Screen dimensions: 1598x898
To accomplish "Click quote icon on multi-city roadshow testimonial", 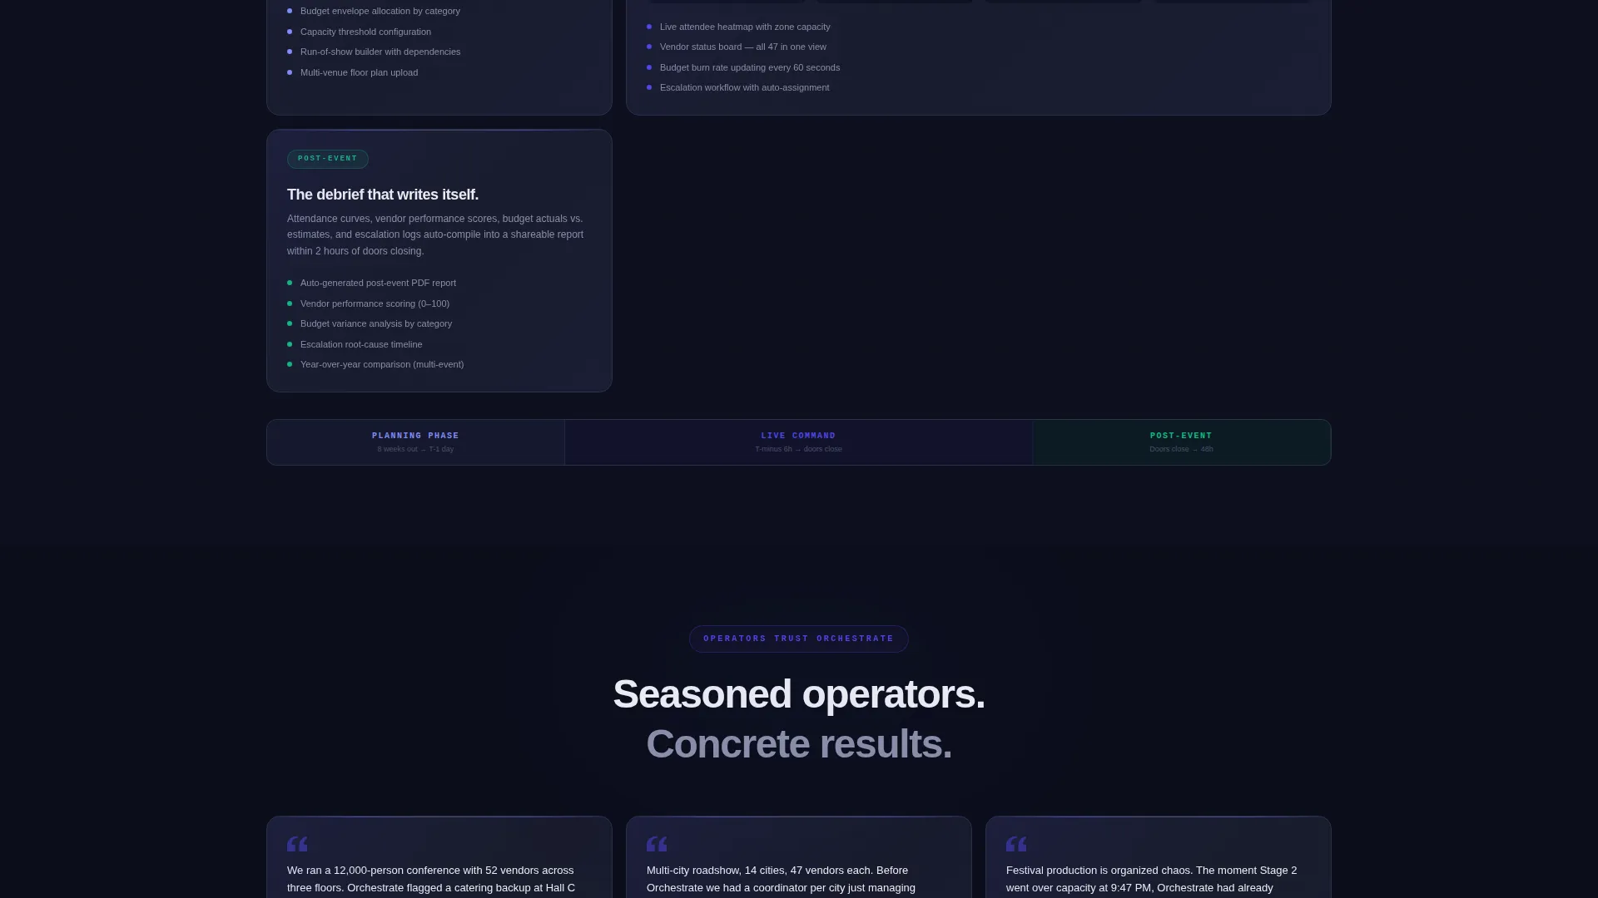I will click(x=657, y=844).
